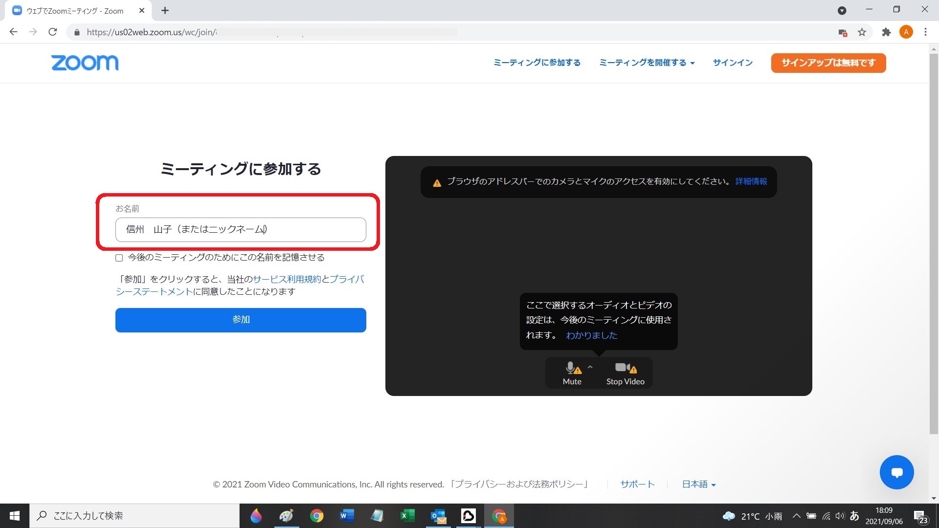Switch to the active Chrome window in the taskbar
The height and width of the screenshot is (528, 939).
[499, 516]
